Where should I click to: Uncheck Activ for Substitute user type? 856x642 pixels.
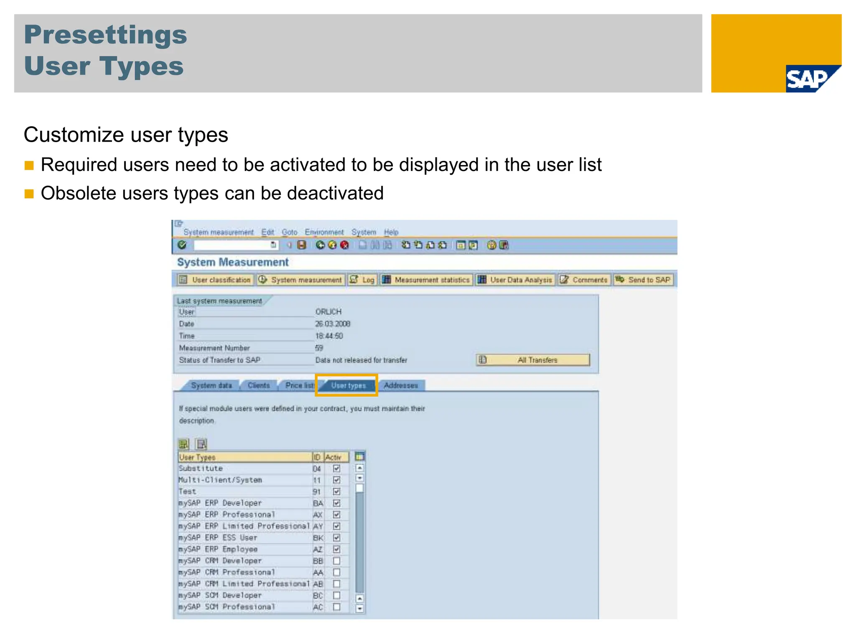click(336, 469)
